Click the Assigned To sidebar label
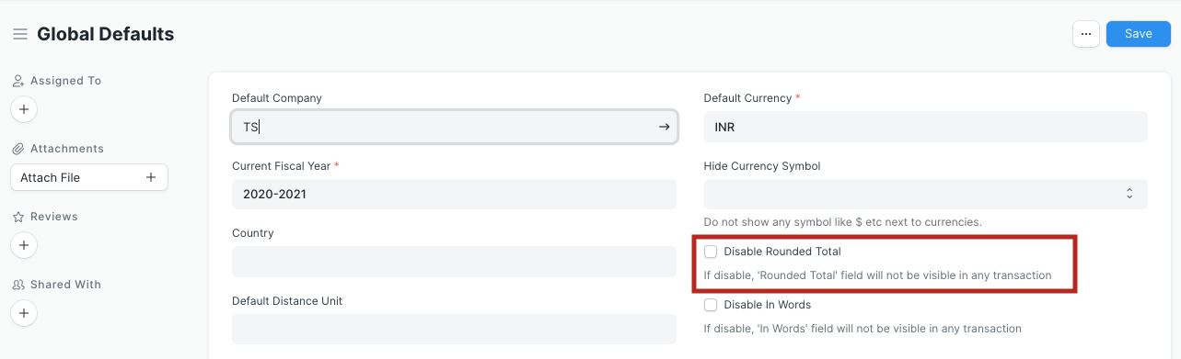 click(x=65, y=81)
